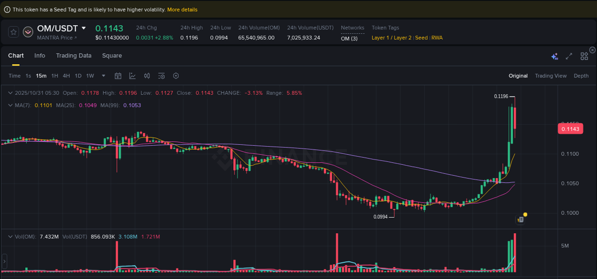Click the news icon with yellow notification dot

click(x=521, y=219)
